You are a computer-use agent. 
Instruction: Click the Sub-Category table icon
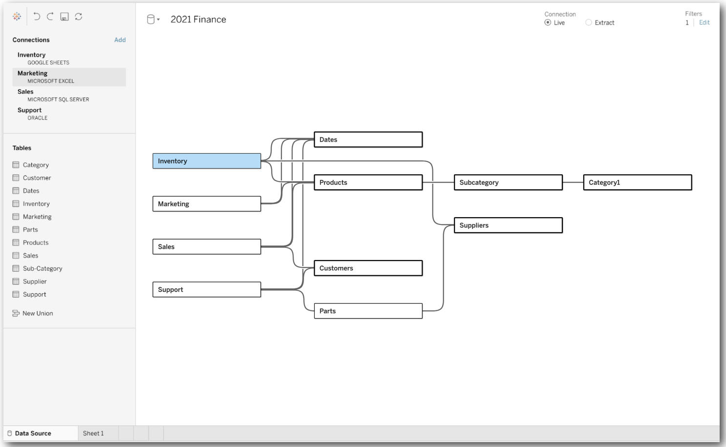coord(16,268)
